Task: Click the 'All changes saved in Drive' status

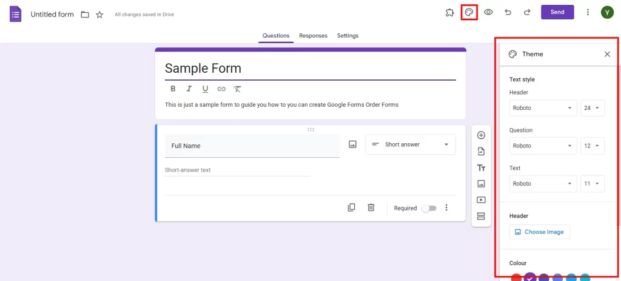Action: click(x=144, y=15)
